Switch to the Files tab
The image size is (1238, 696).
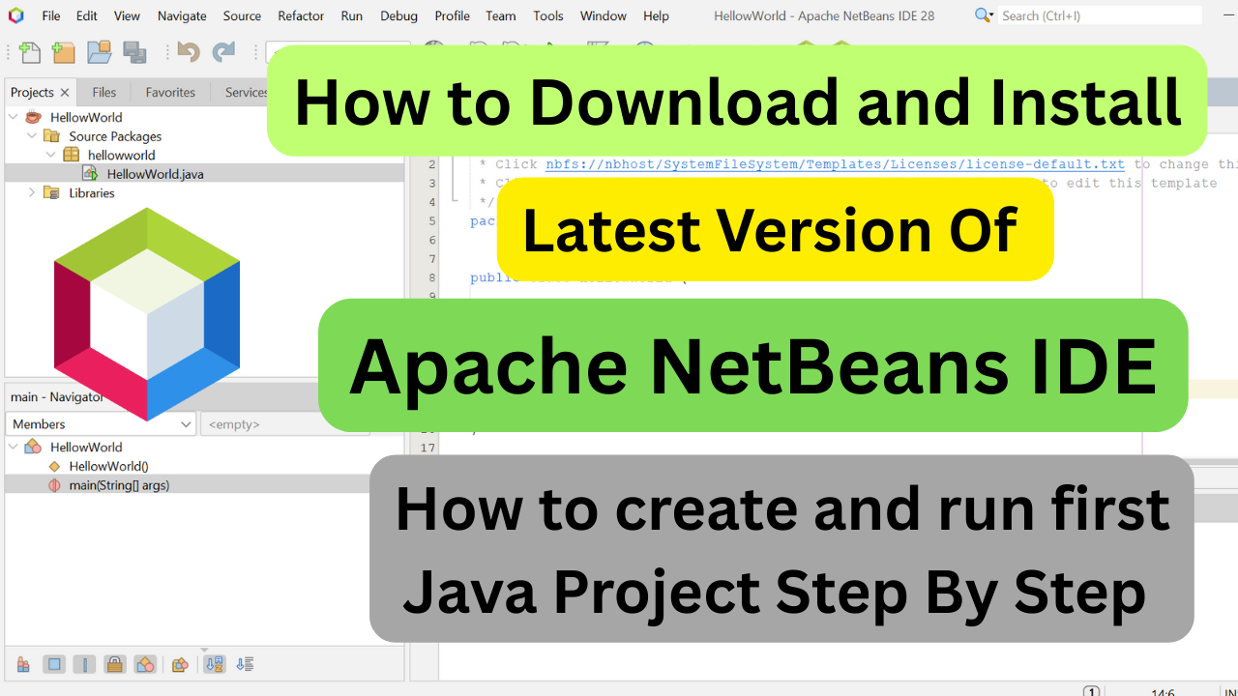point(104,93)
